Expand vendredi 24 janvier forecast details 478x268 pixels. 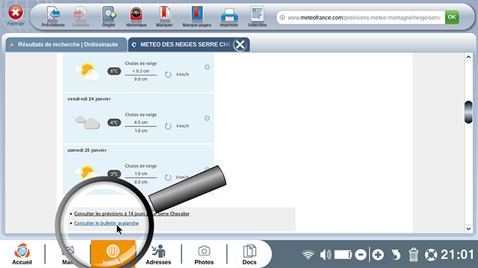207,118
